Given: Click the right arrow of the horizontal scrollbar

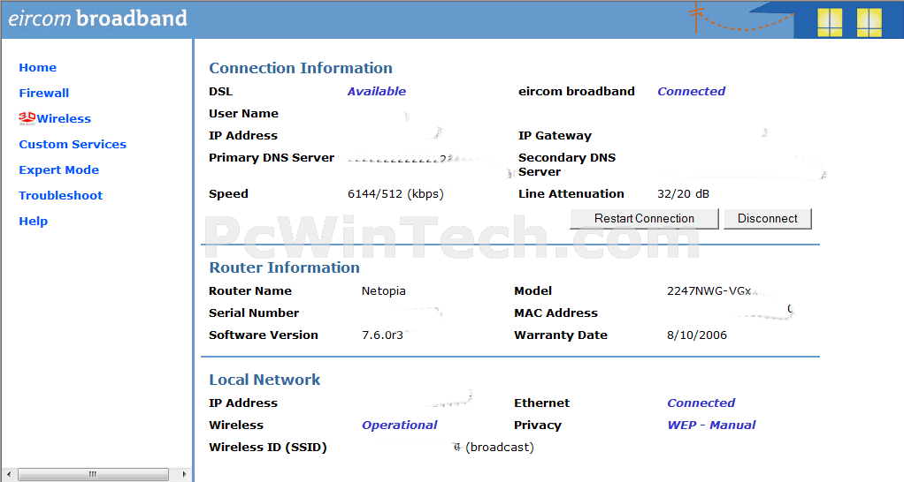Looking at the screenshot, I should point(184,475).
